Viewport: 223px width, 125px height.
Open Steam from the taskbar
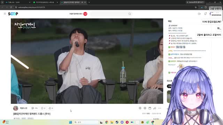(x=117, y=122)
